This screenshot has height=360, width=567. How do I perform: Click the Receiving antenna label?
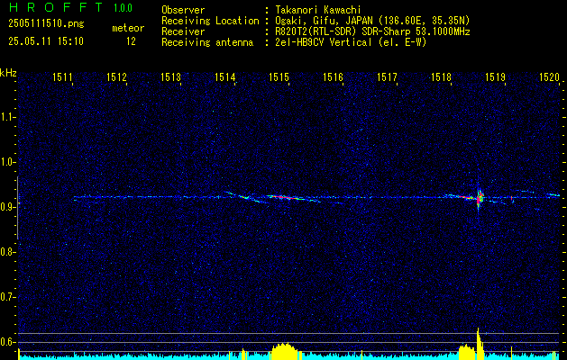click(207, 42)
